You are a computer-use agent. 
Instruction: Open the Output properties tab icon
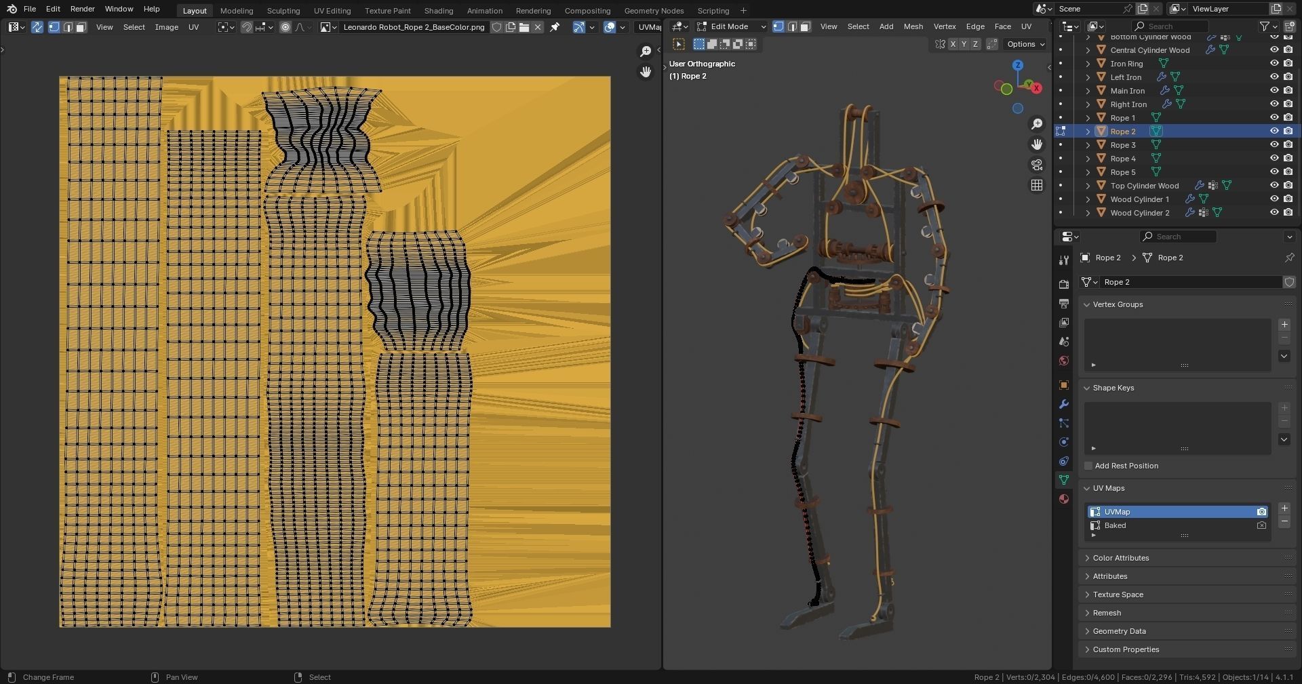pyautogui.click(x=1063, y=303)
